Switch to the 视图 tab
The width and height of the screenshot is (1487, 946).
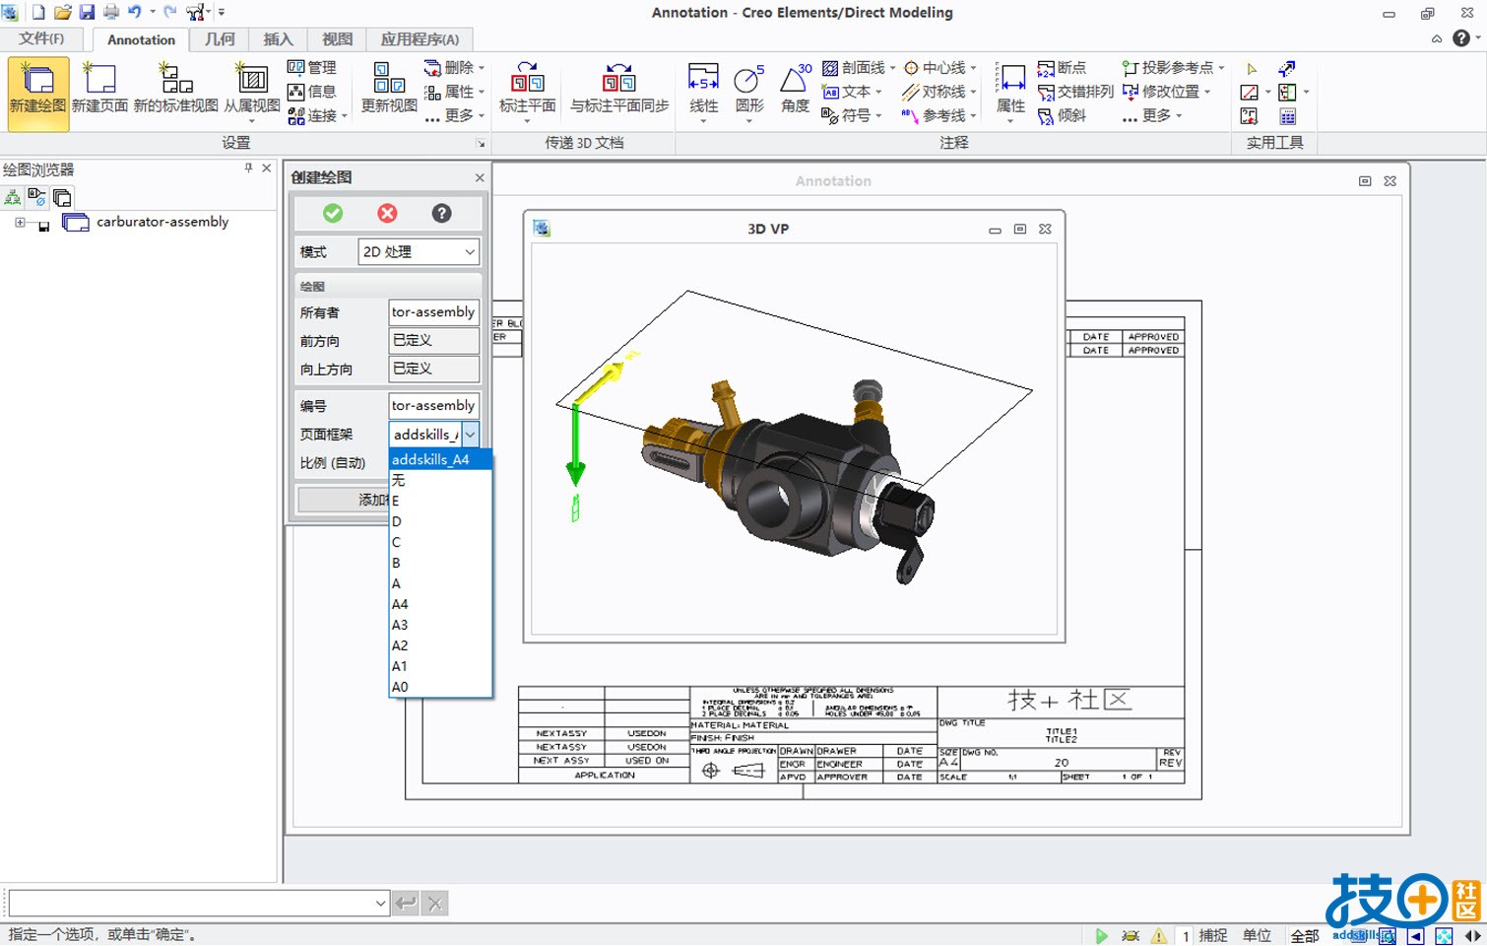coord(337,39)
